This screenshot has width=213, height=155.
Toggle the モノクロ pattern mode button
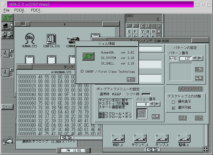[173, 59]
